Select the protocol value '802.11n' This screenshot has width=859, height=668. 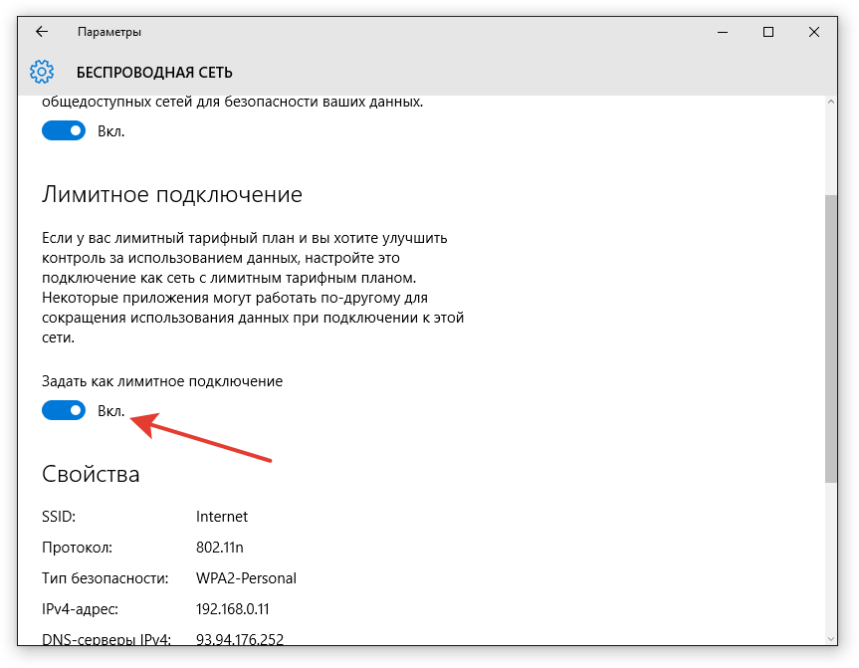coord(220,548)
